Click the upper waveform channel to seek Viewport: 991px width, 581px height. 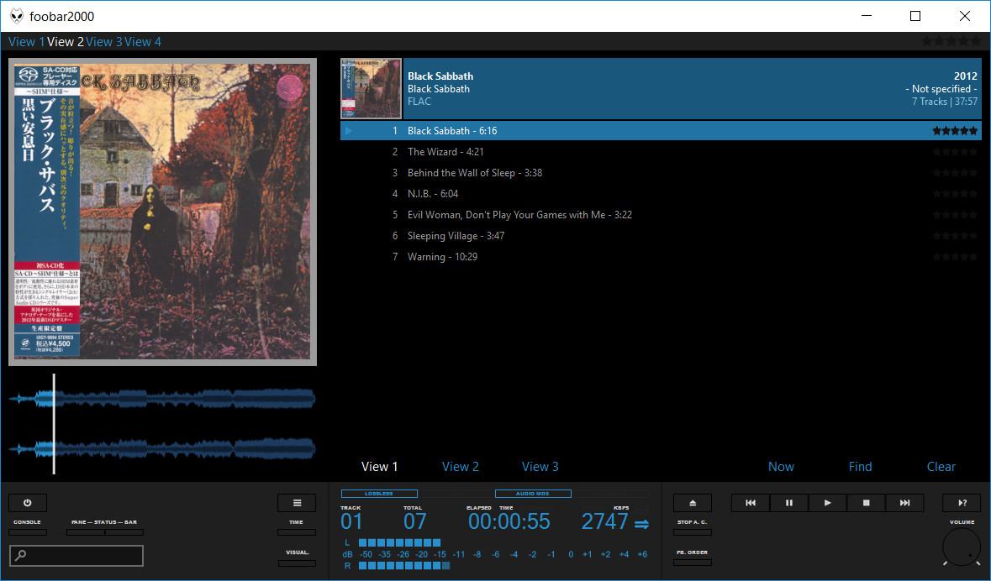pos(161,399)
